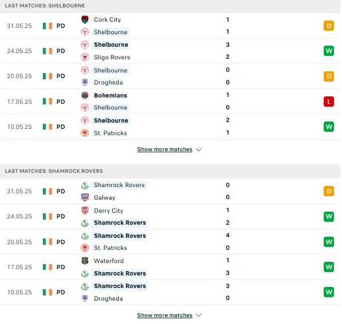Click the Derry City club crest
The height and width of the screenshot is (324, 342).
[x=85, y=210]
